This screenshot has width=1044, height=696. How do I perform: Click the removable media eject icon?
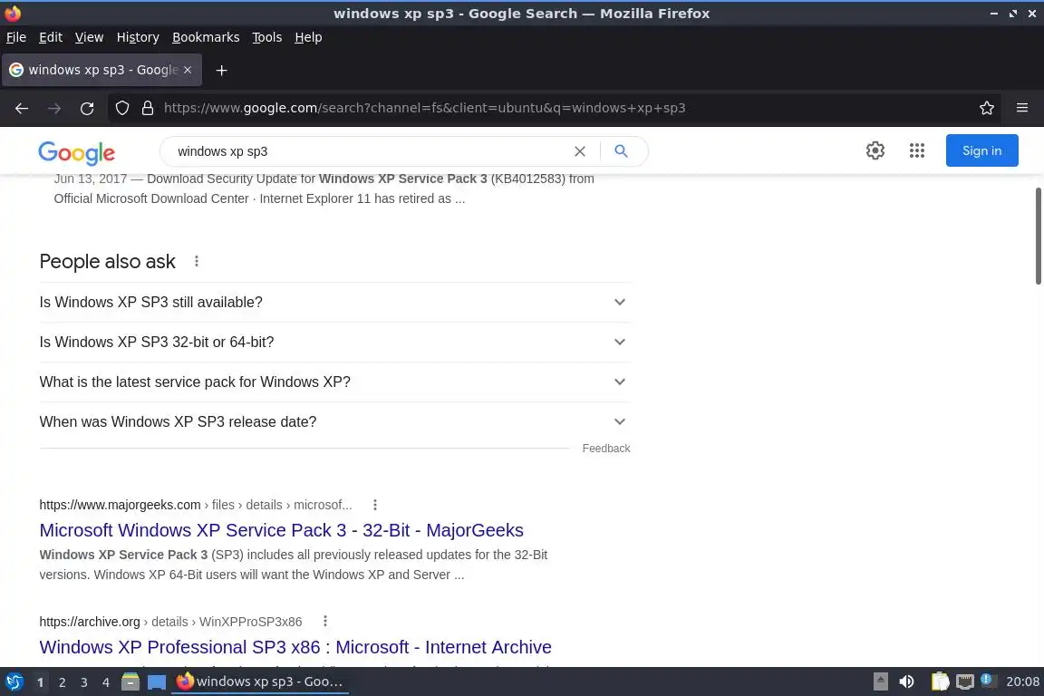click(x=880, y=681)
